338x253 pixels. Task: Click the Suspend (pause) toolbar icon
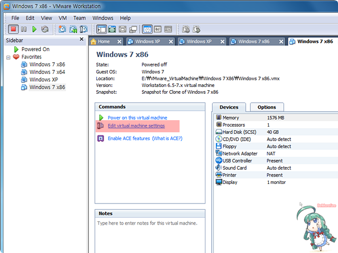(24, 29)
